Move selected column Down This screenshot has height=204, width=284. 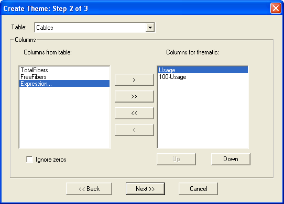pos(231,159)
